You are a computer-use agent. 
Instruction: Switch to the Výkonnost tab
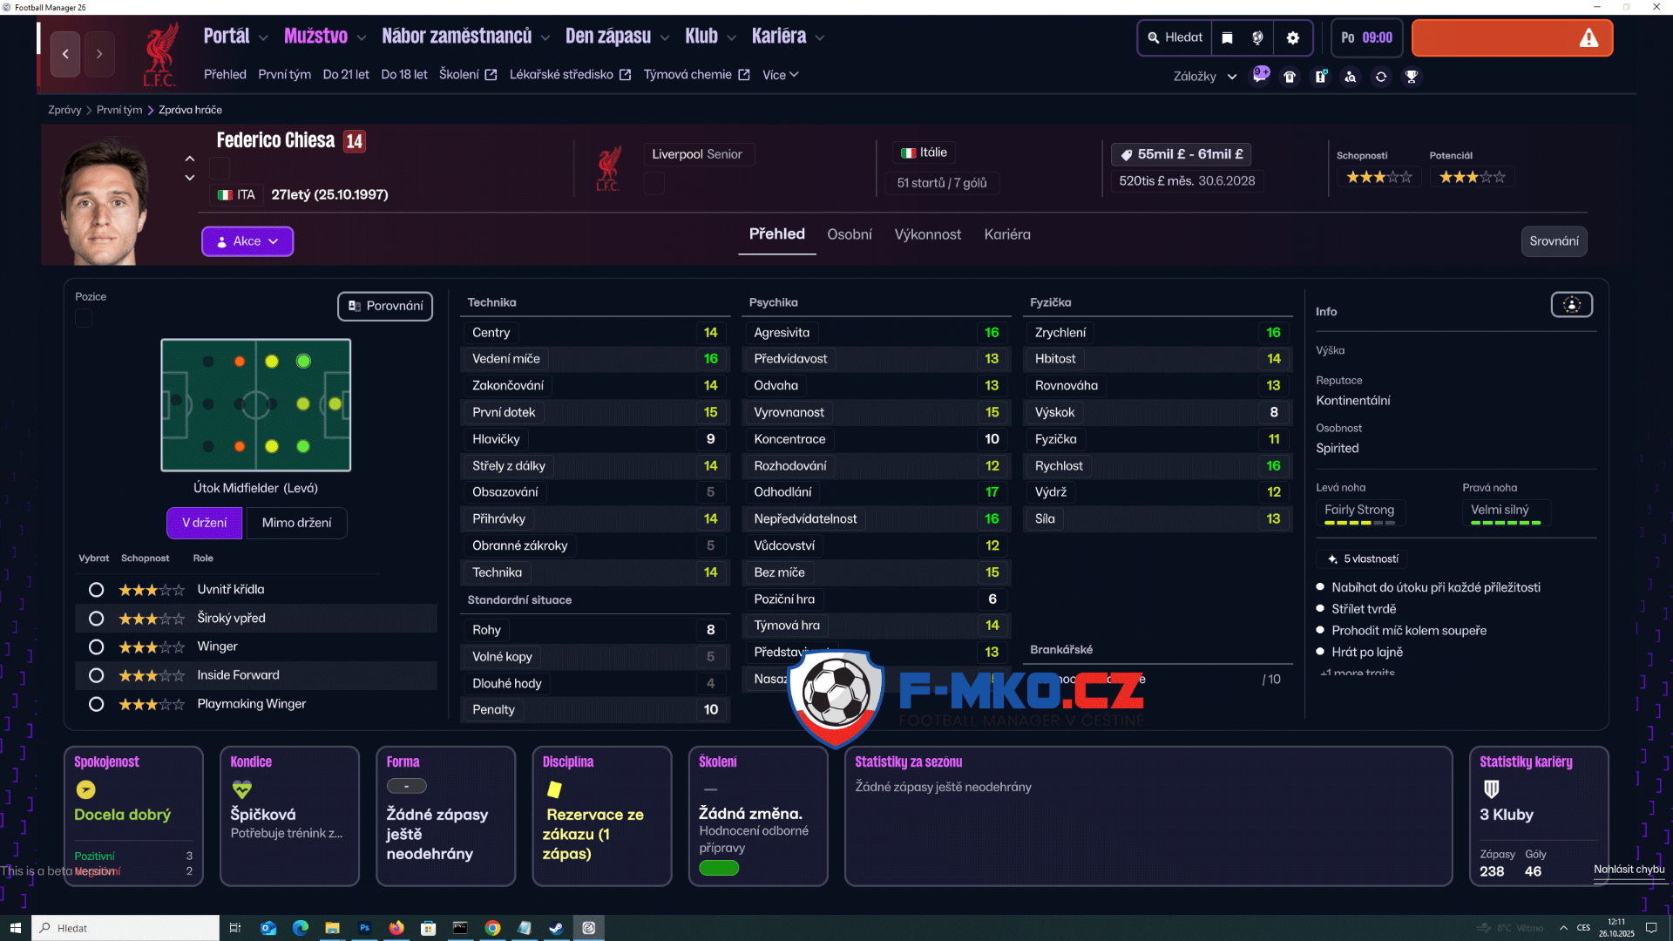[x=927, y=234]
